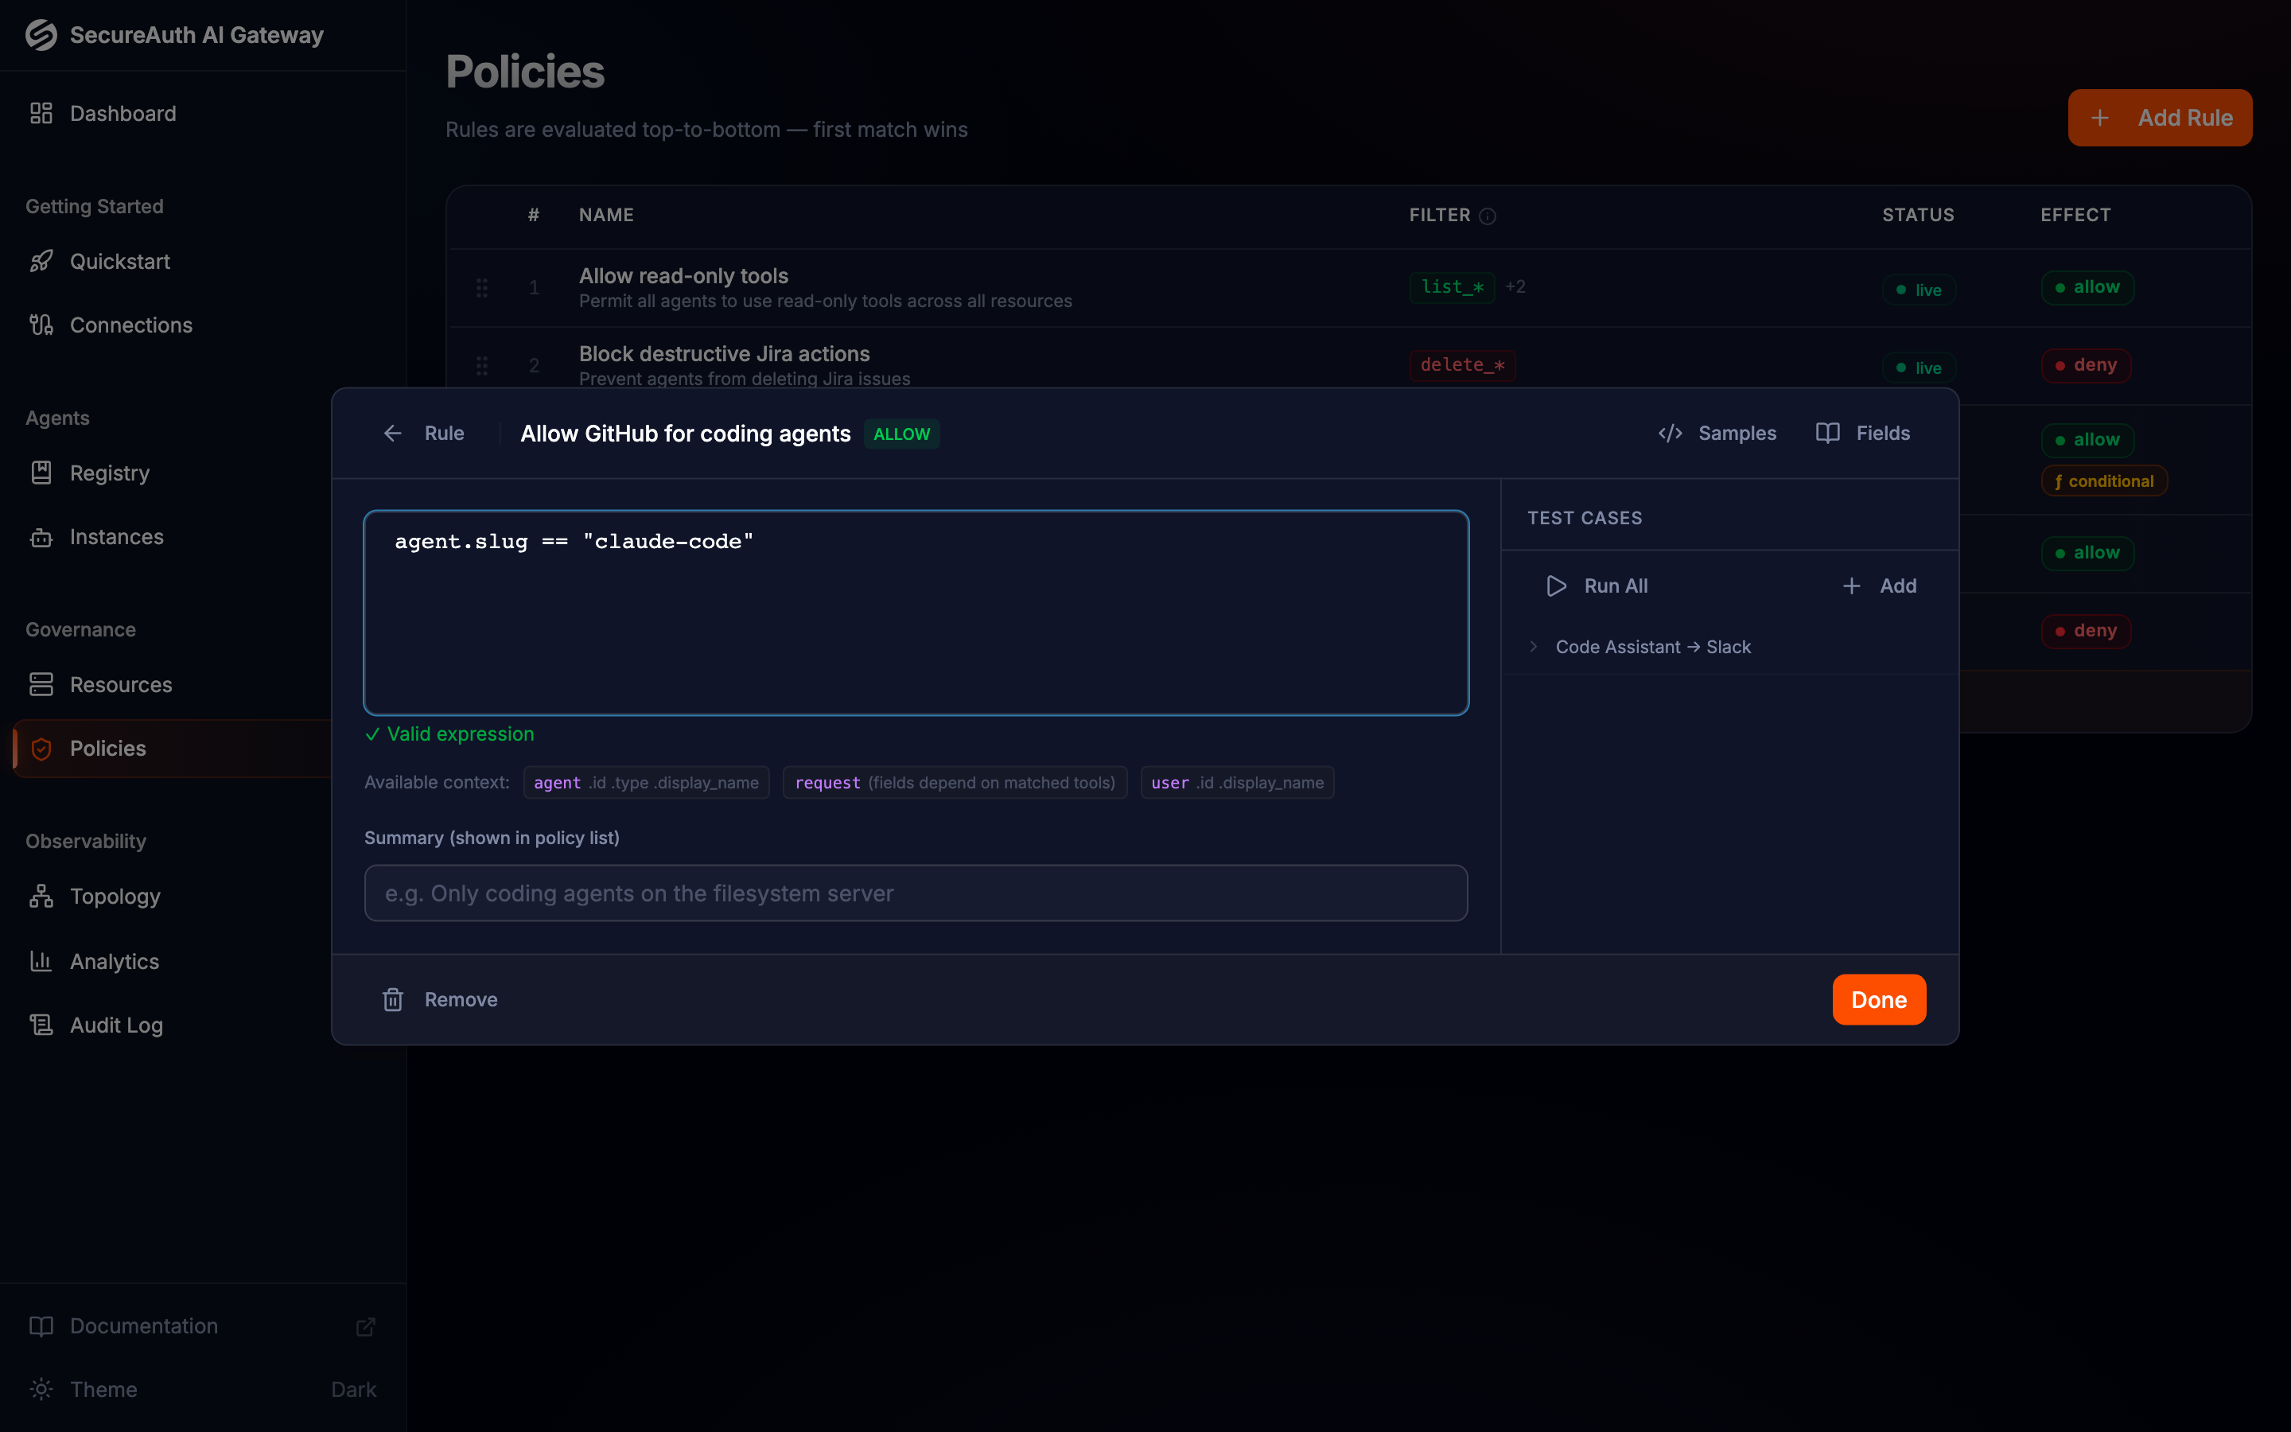Click the Code Assistant → Slack test case name

[x=1653, y=647]
